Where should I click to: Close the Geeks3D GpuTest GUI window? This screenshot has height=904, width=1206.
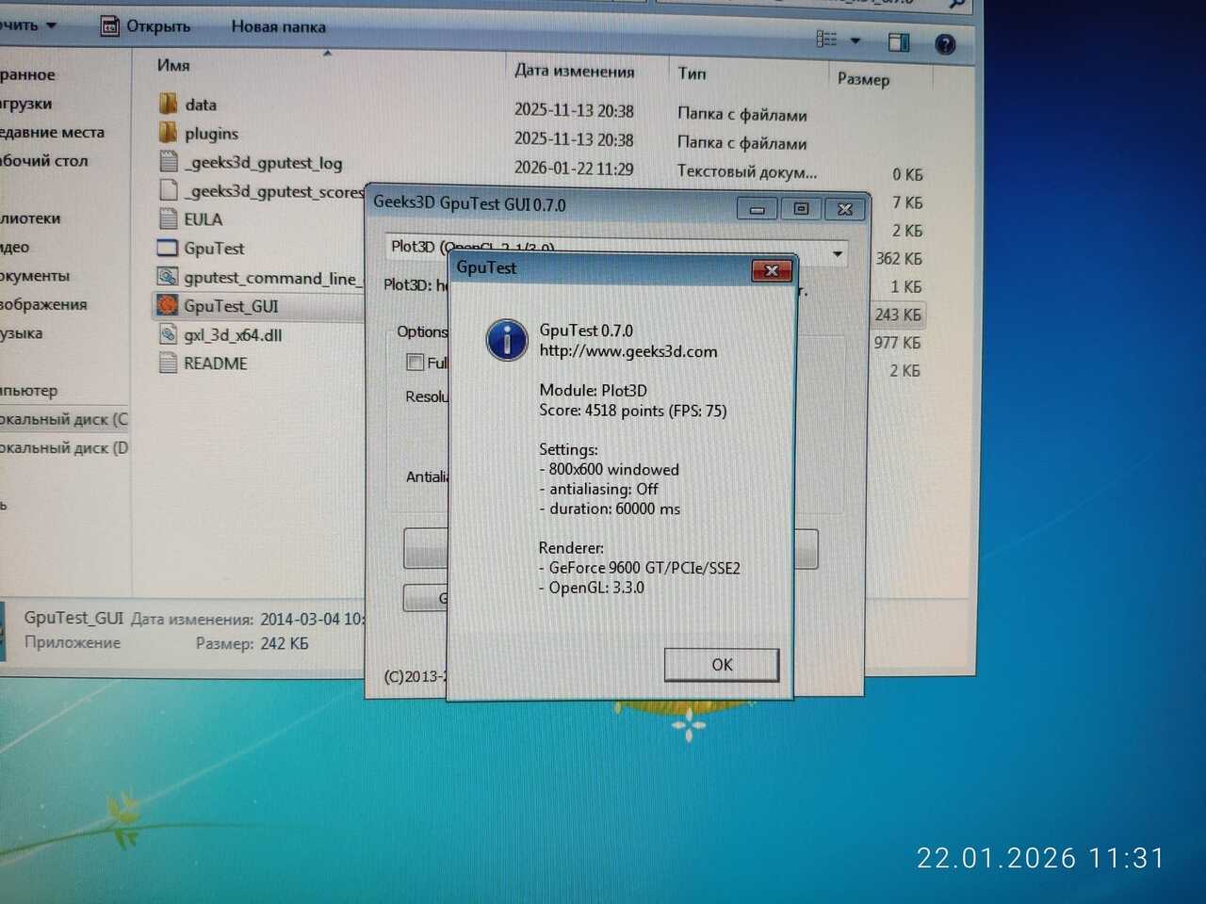pos(845,209)
